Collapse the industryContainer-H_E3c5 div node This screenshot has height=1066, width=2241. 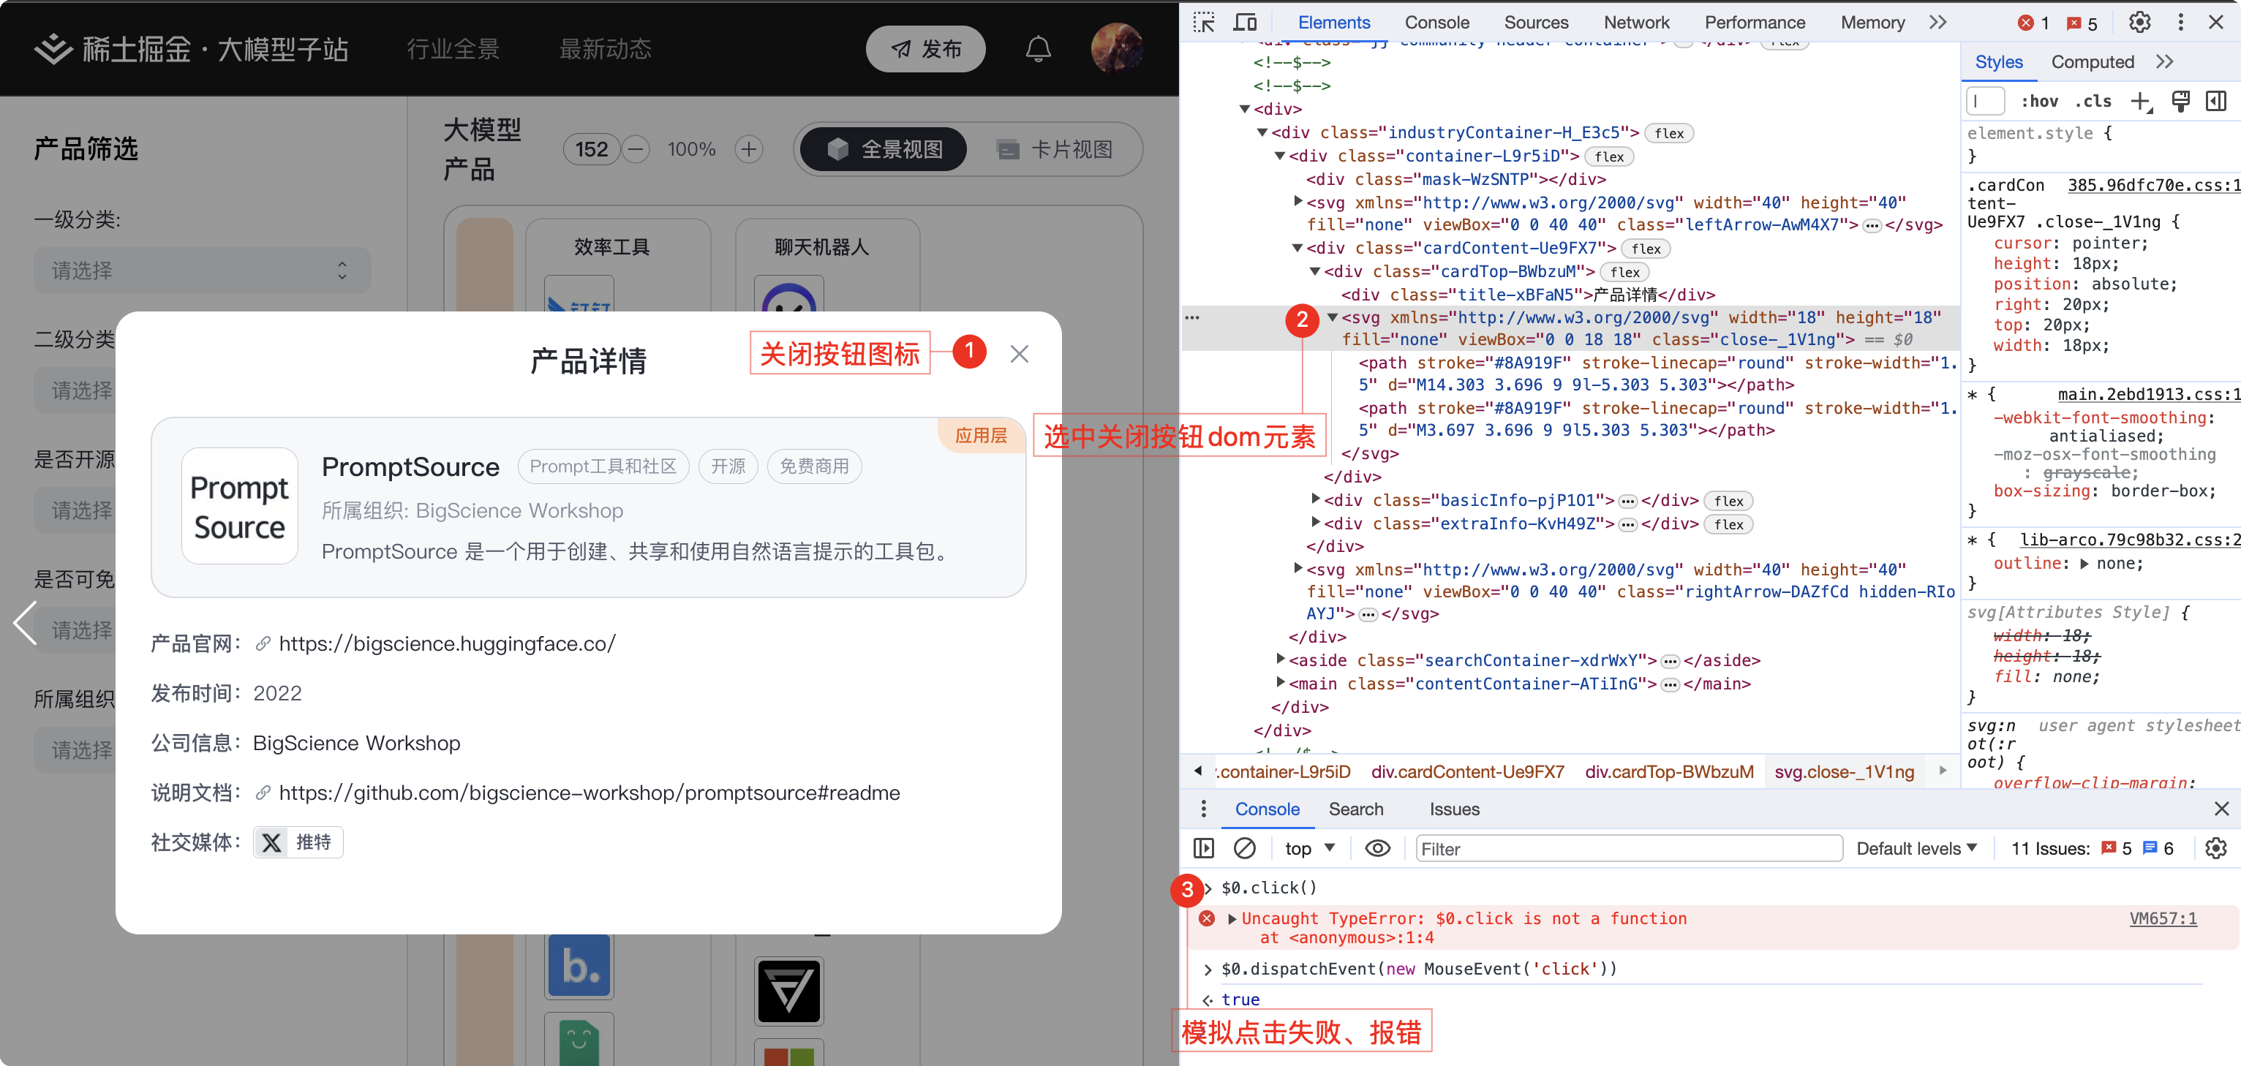(x=1262, y=132)
